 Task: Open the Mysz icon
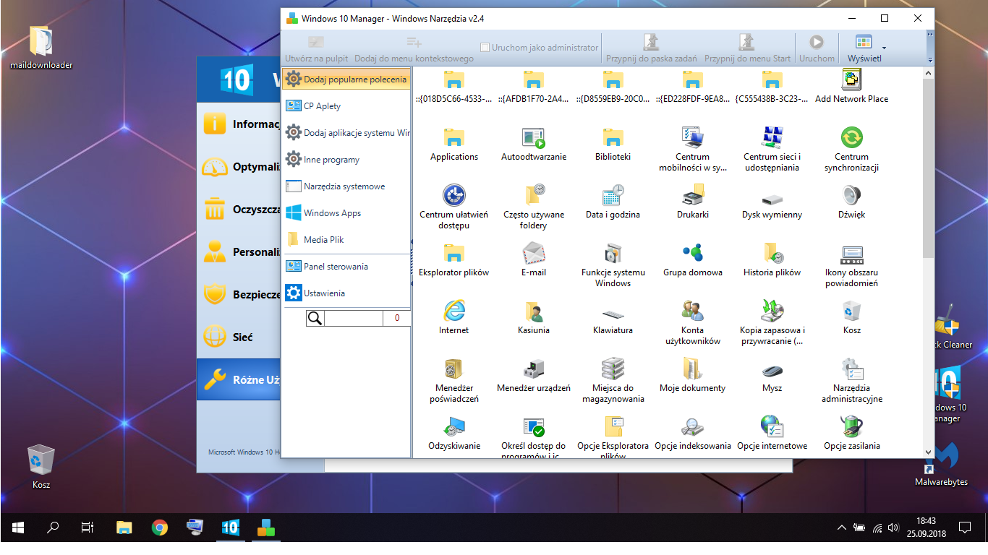click(772, 371)
